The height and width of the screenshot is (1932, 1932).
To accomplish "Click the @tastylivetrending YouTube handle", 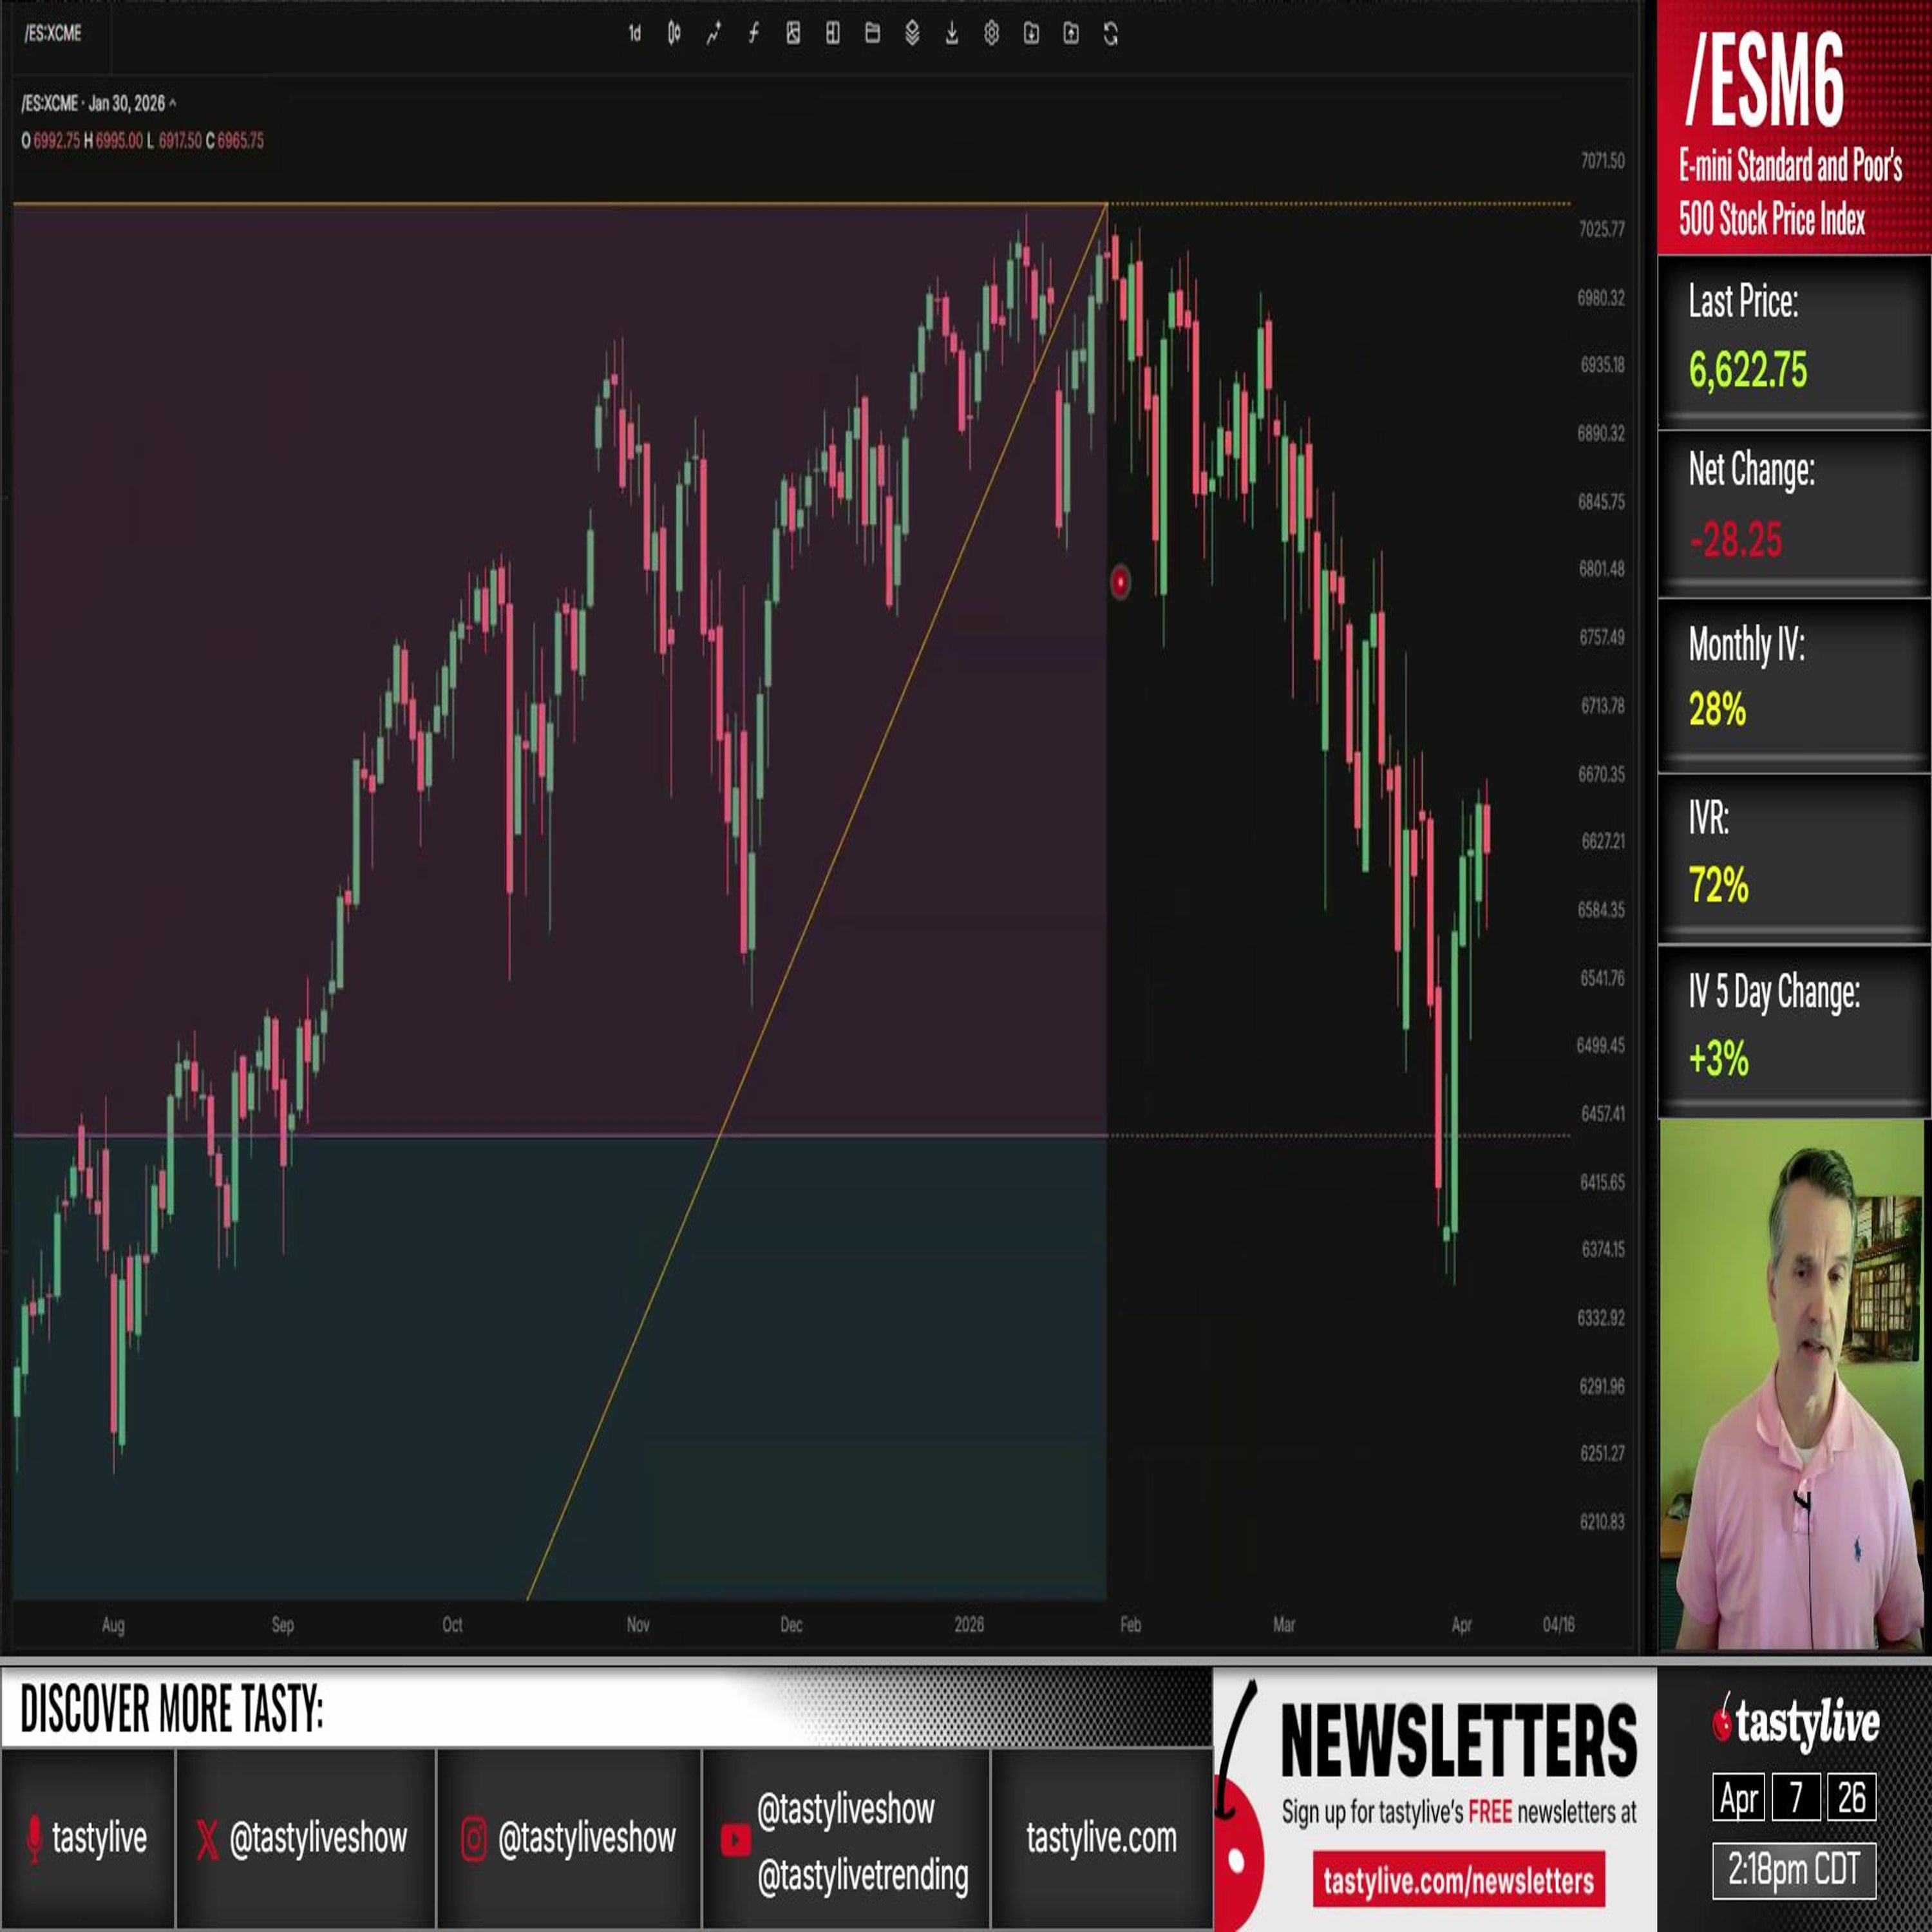I will pyautogui.click(x=862, y=1876).
